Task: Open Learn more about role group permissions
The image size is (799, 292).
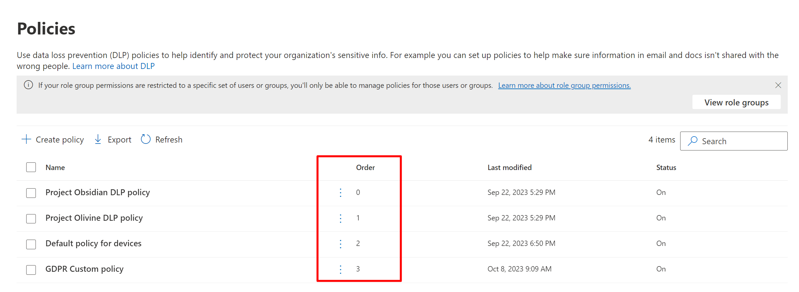Action: point(564,86)
